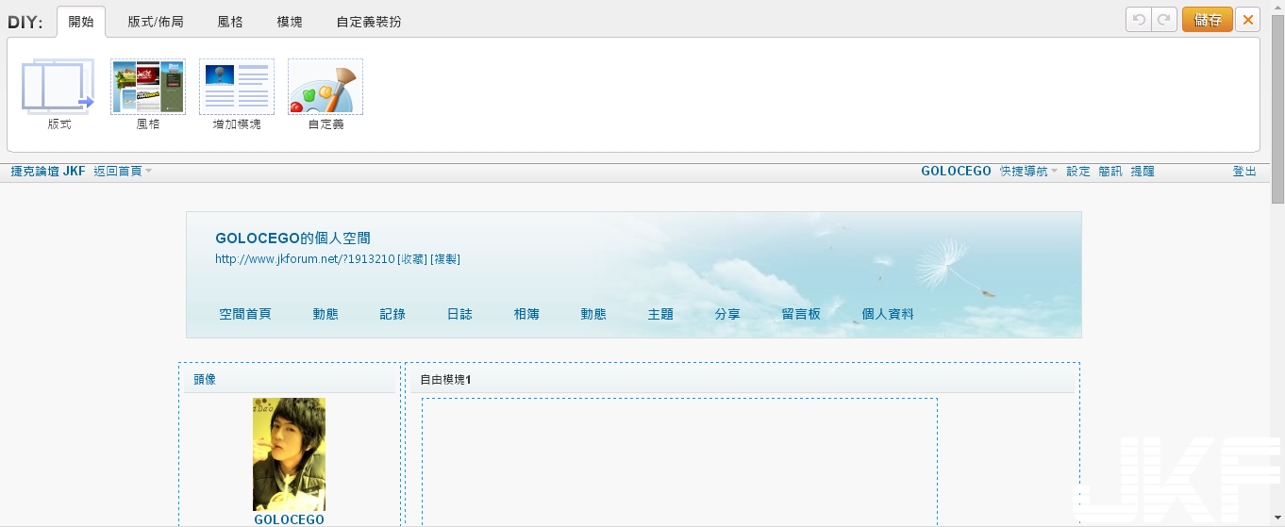Screen dimensions: 1285x527
Task: Click the redo arrow icon
Action: [1164, 20]
